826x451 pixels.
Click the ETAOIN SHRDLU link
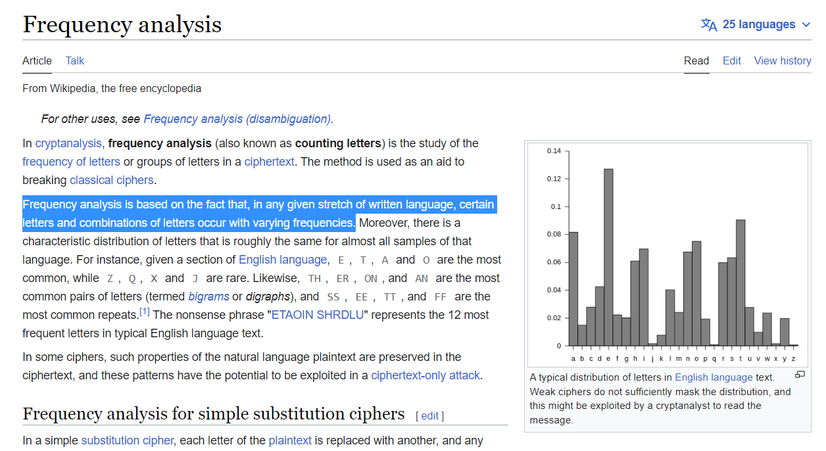(x=317, y=315)
